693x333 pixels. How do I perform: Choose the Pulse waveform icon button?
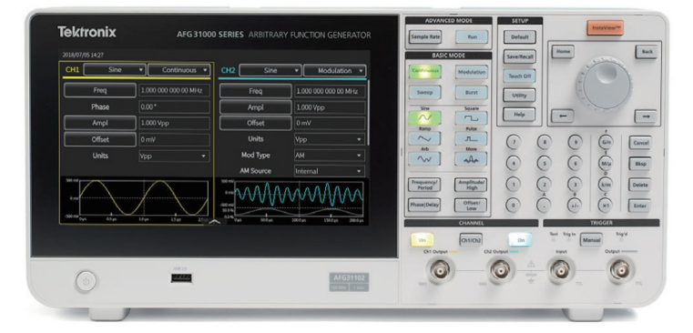point(471,138)
